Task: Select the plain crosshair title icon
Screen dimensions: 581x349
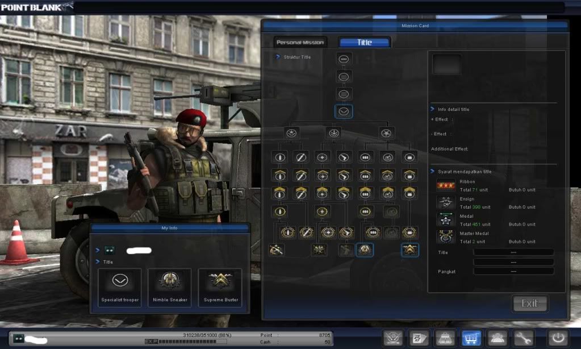Action: 322,157
